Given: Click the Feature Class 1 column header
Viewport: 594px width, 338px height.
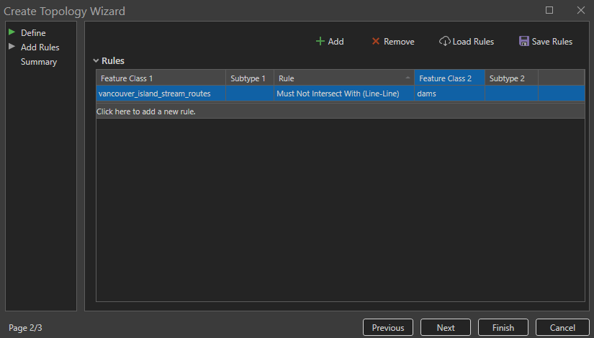Looking at the screenshot, I should coord(161,78).
